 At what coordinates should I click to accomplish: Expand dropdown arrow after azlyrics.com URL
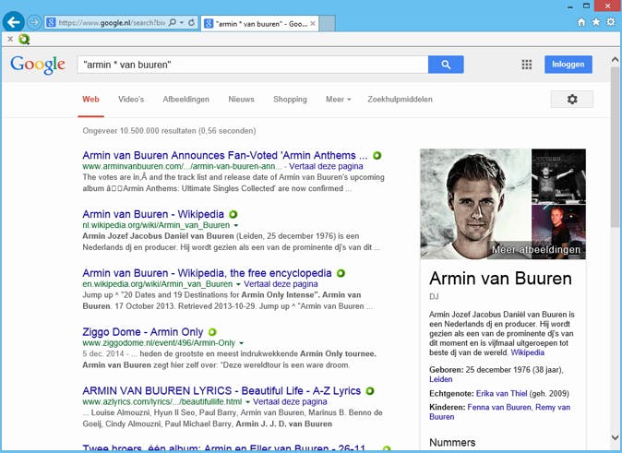coord(247,402)
